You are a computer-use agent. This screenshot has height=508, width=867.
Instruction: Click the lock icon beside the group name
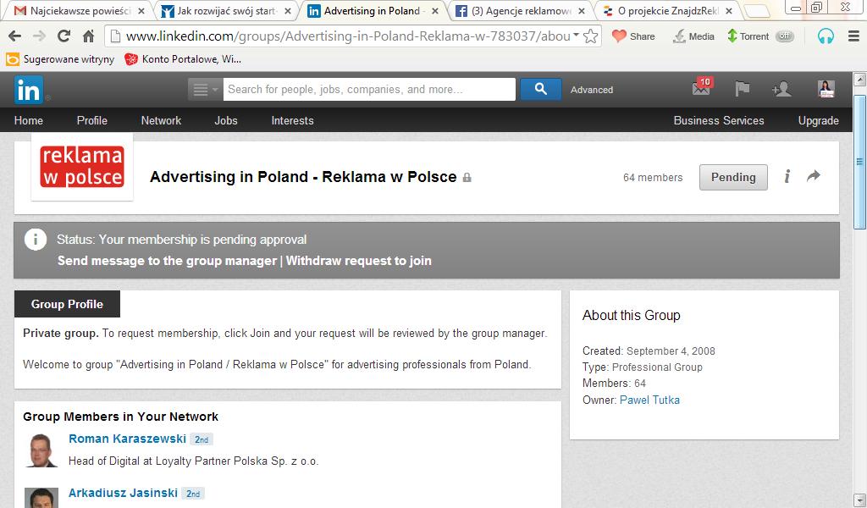tap(467, 178)
